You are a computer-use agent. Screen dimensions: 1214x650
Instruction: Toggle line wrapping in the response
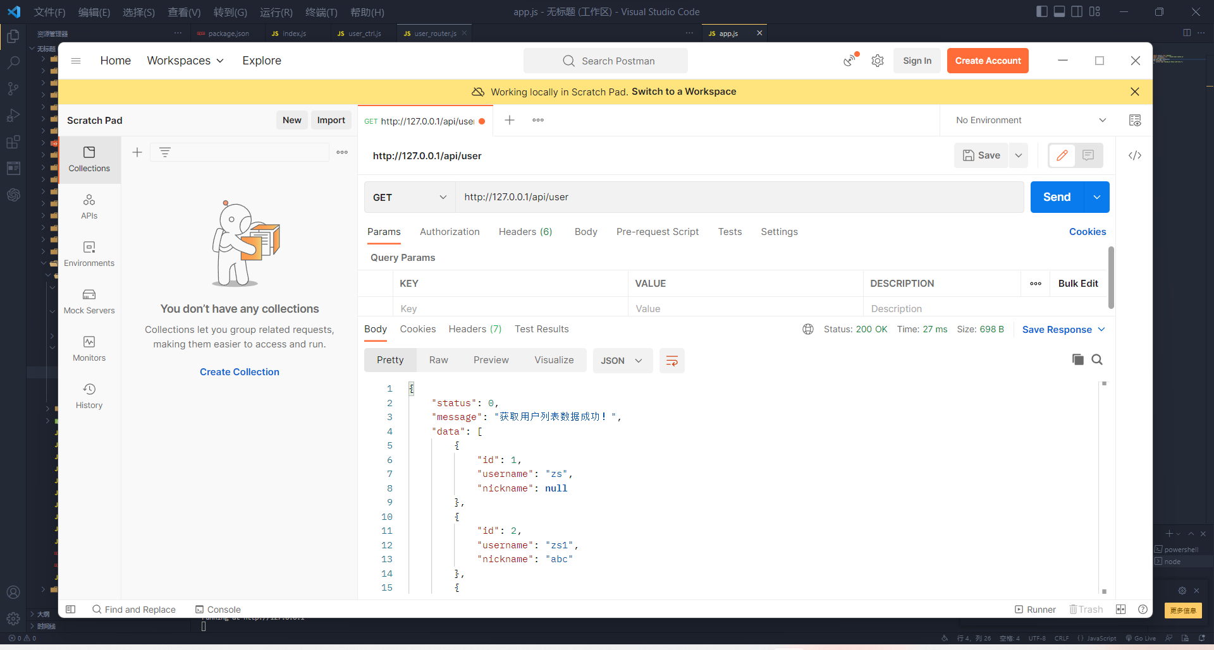pos(671,360)
